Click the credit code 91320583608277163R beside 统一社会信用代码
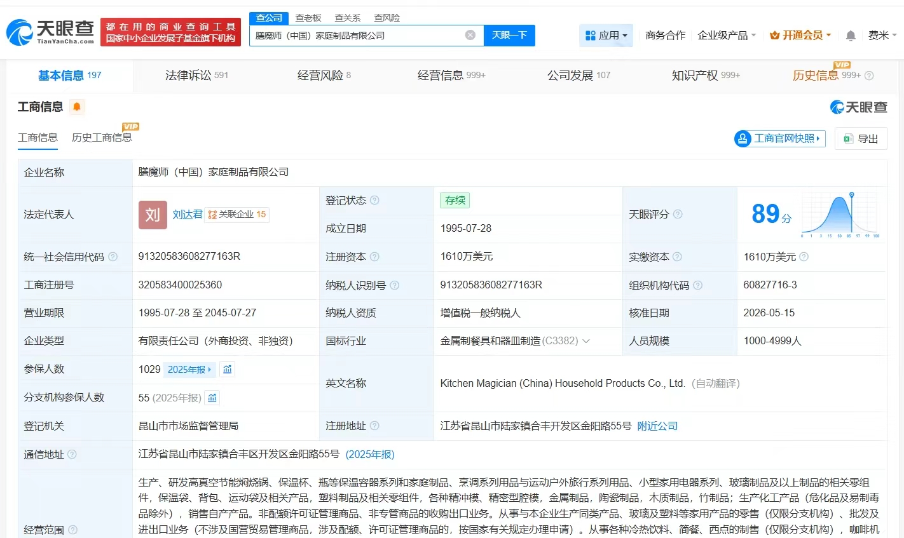This screenshot has width=904, height=538. tap(189, 257)
